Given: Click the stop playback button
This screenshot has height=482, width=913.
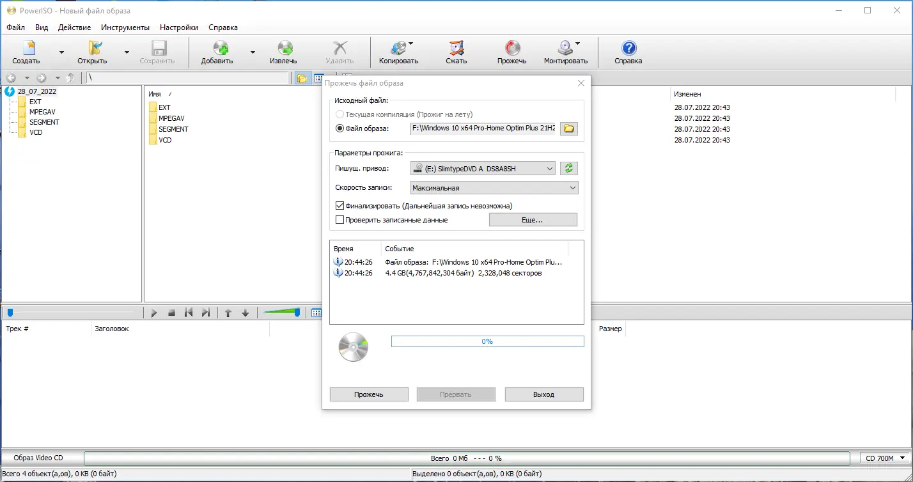Looking at the screenshot, I should (x=171, y=313).
